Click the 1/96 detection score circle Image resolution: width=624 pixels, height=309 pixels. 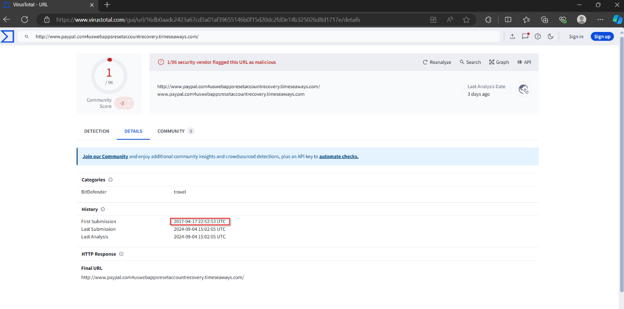coord(109,76)
